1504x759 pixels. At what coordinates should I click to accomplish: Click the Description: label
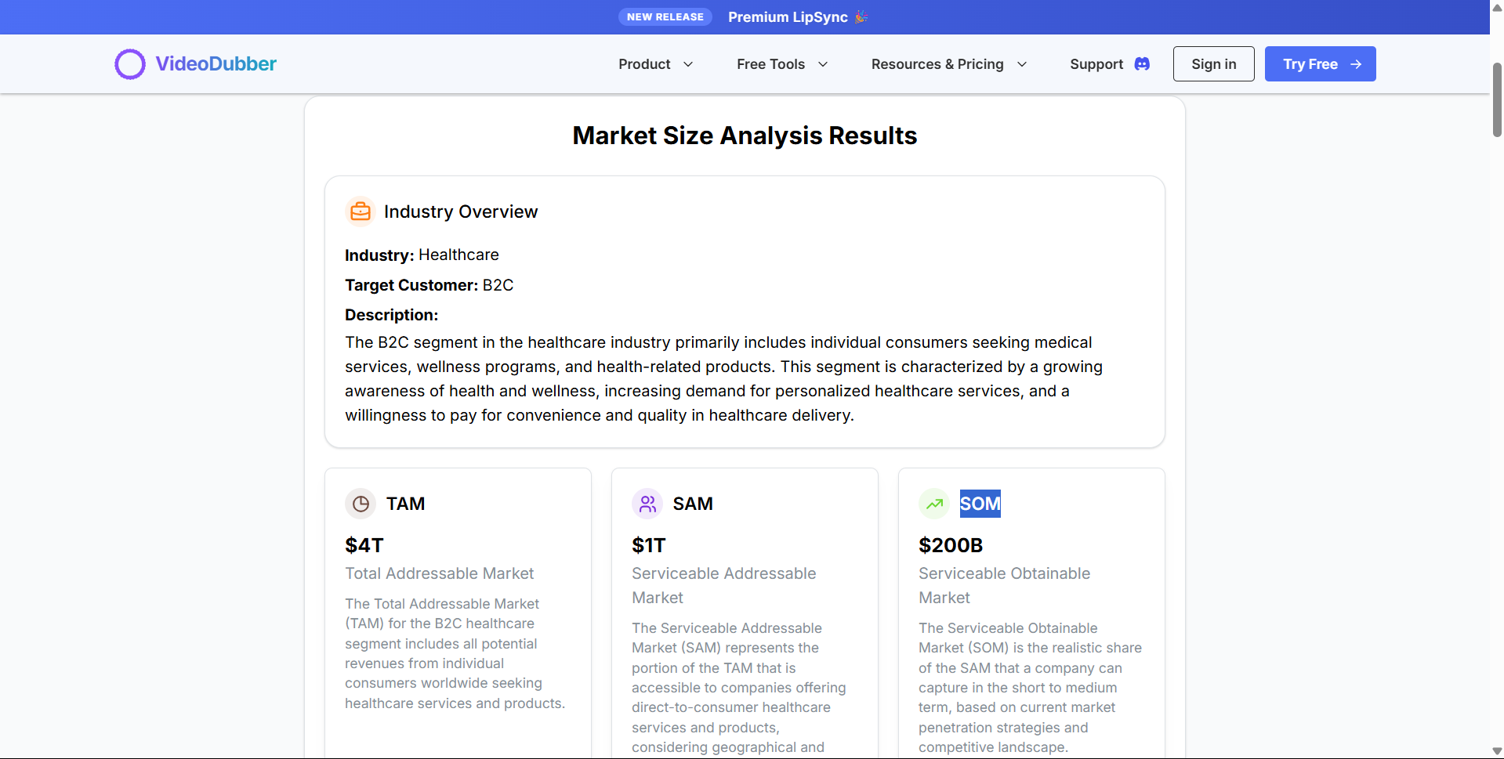pos(392,315)
